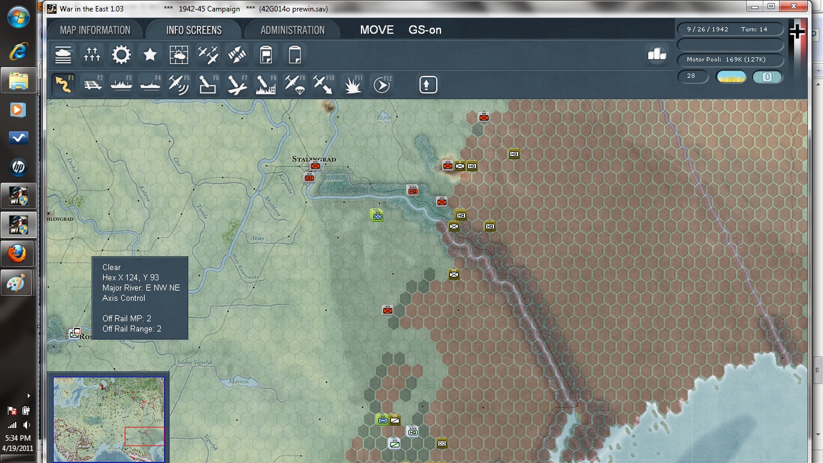
Task: Select the F10 air transfer mode
Action: click(x=324, y=84)
